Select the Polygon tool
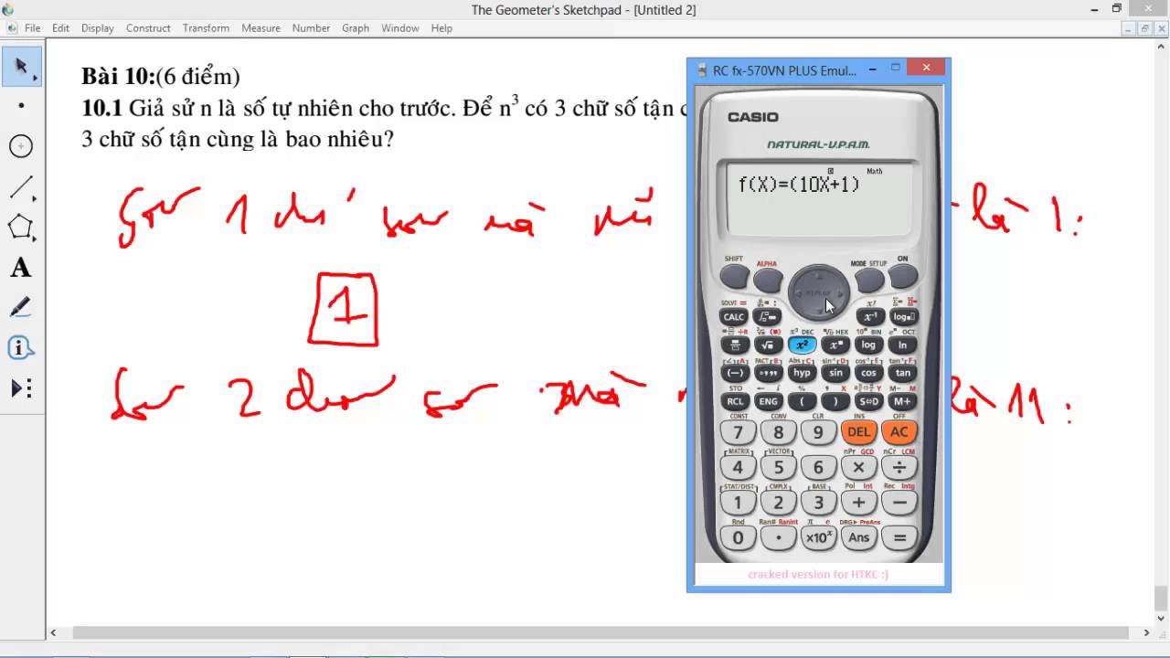This screenshot has width=1170, height=658. (21, 227)
